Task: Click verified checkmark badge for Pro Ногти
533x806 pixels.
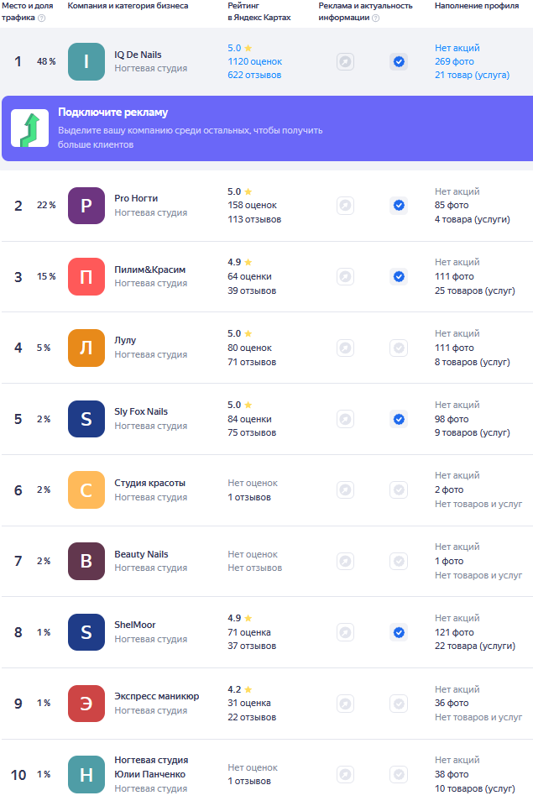Action: pyautogui.click(x=399, y=206)
